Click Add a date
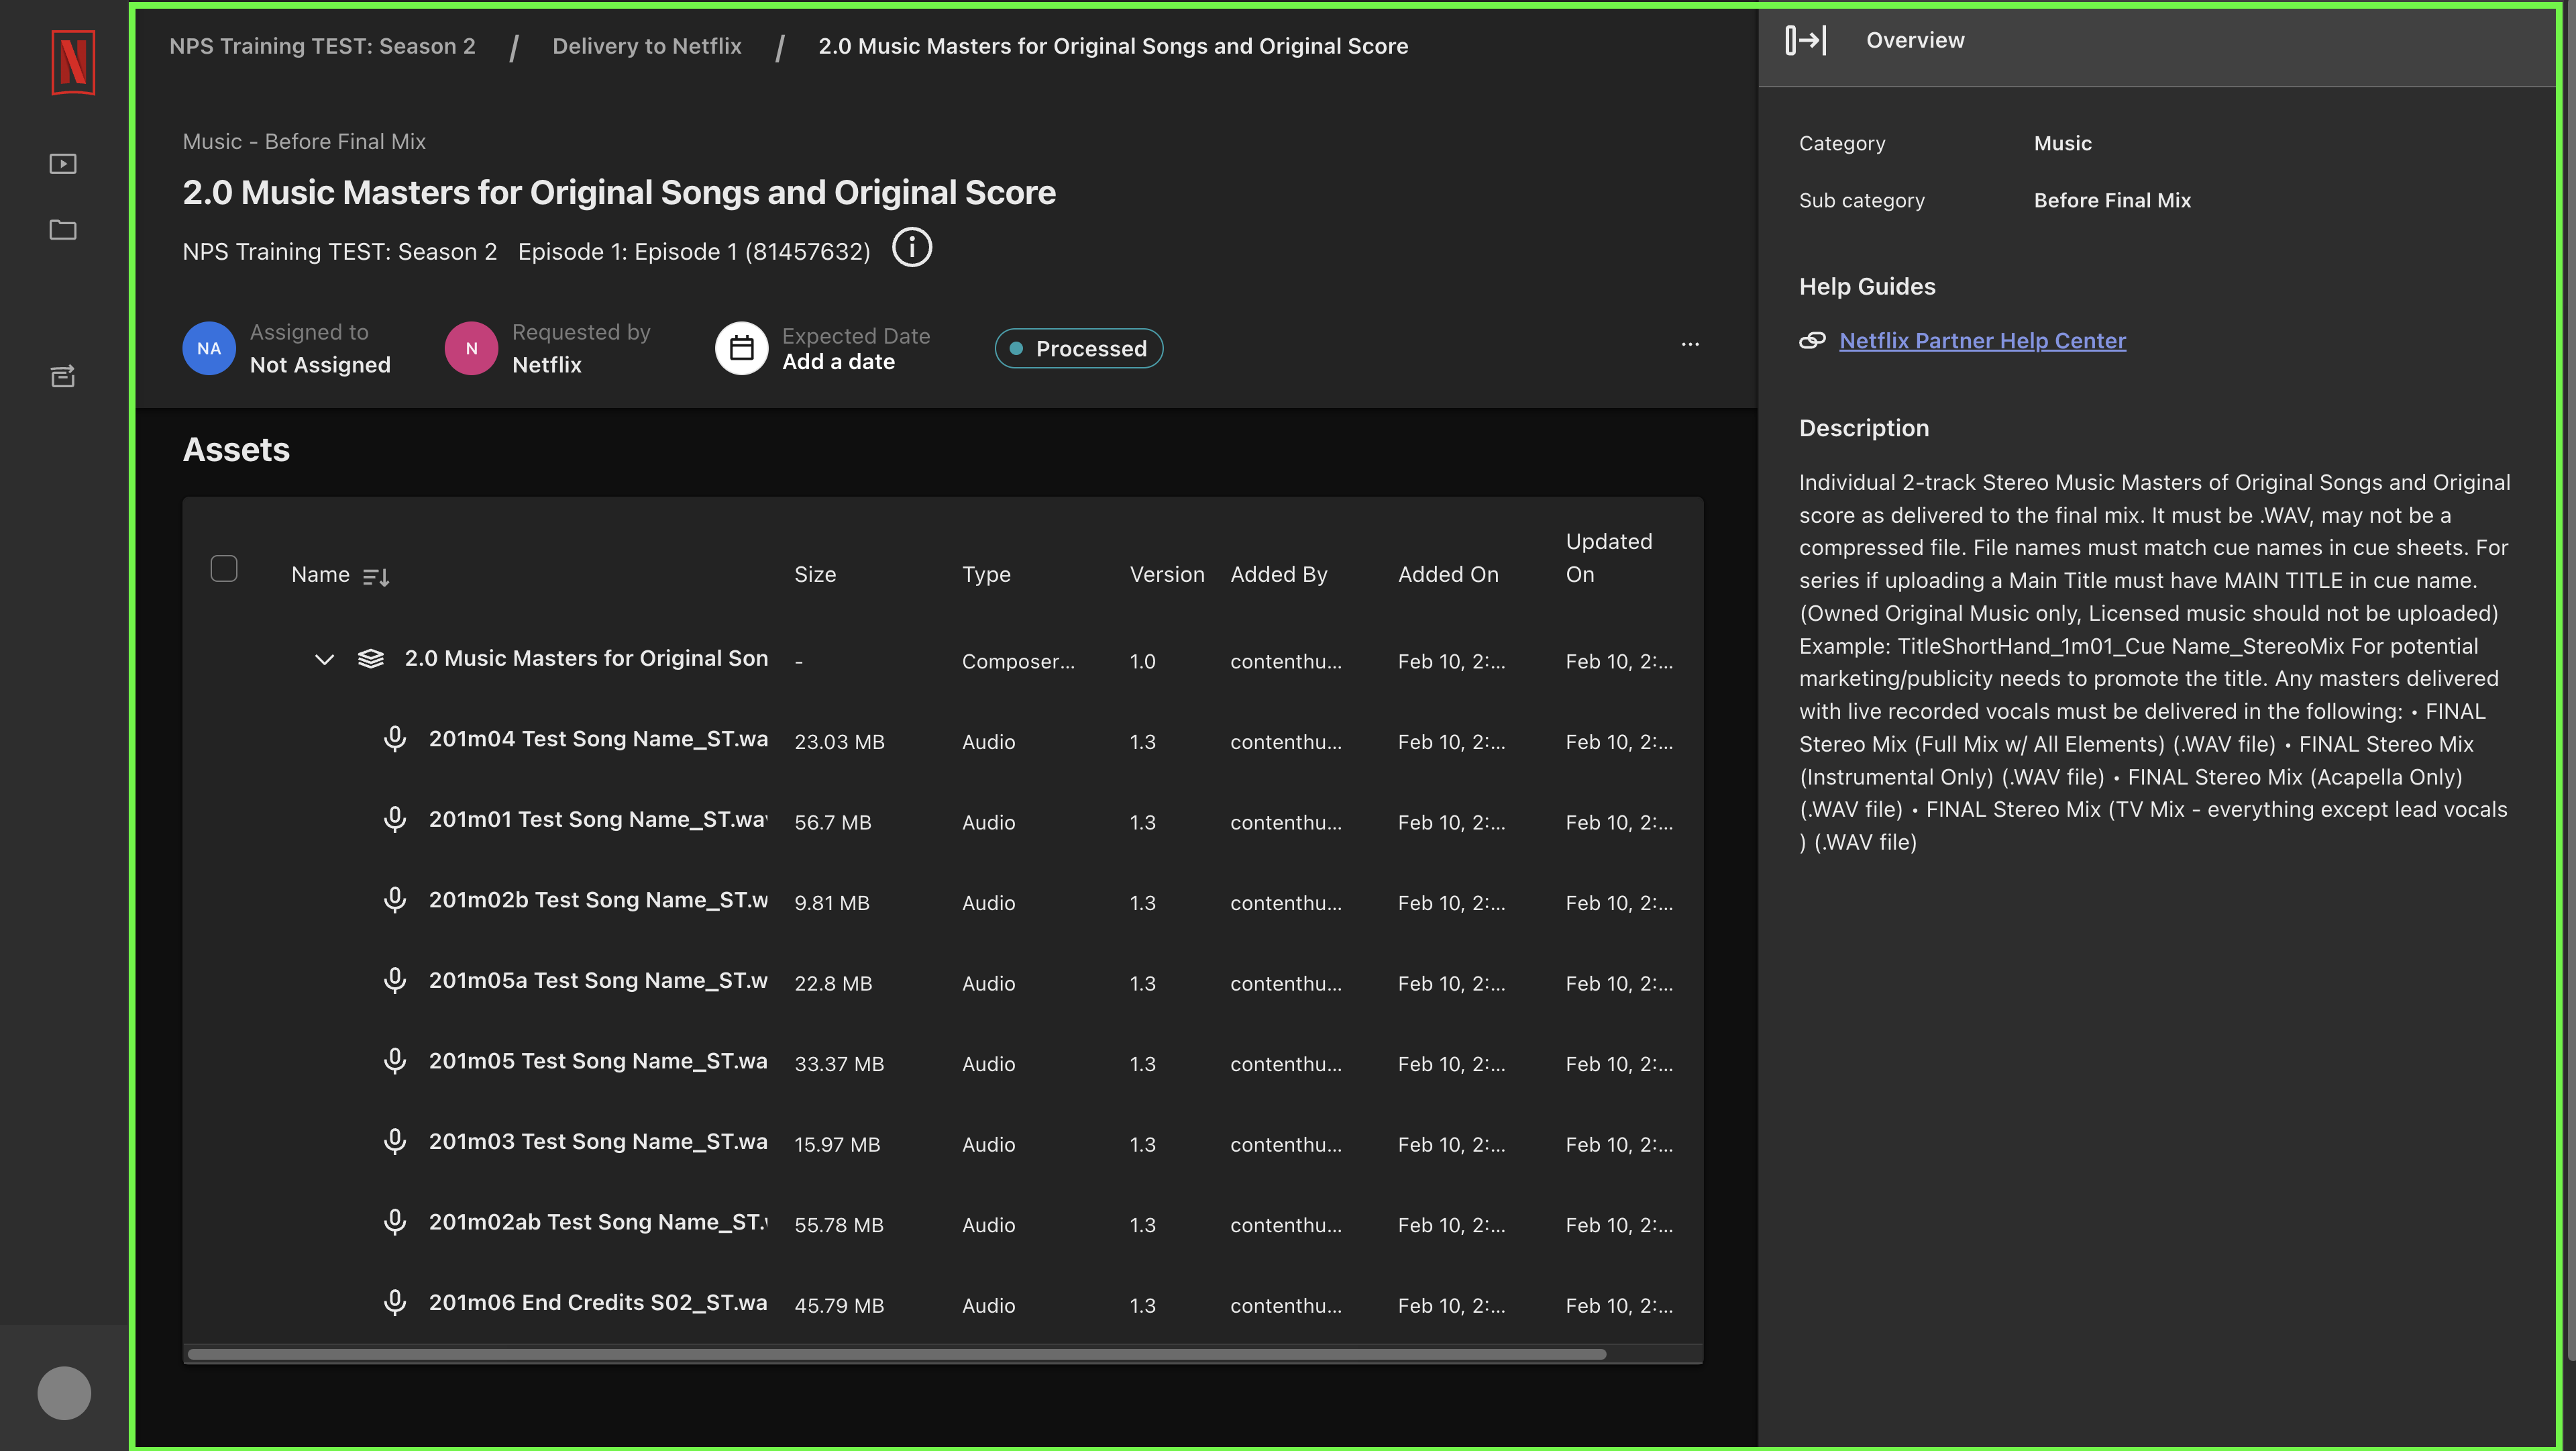 click(x=838, y=362)
